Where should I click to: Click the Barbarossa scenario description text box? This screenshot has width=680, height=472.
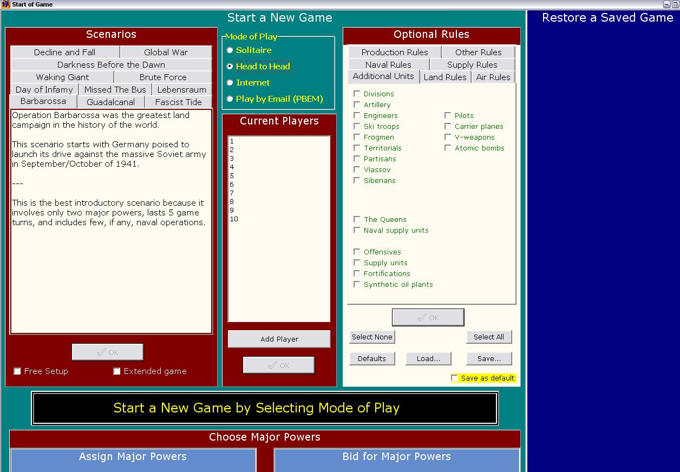(x=111, y=221)
